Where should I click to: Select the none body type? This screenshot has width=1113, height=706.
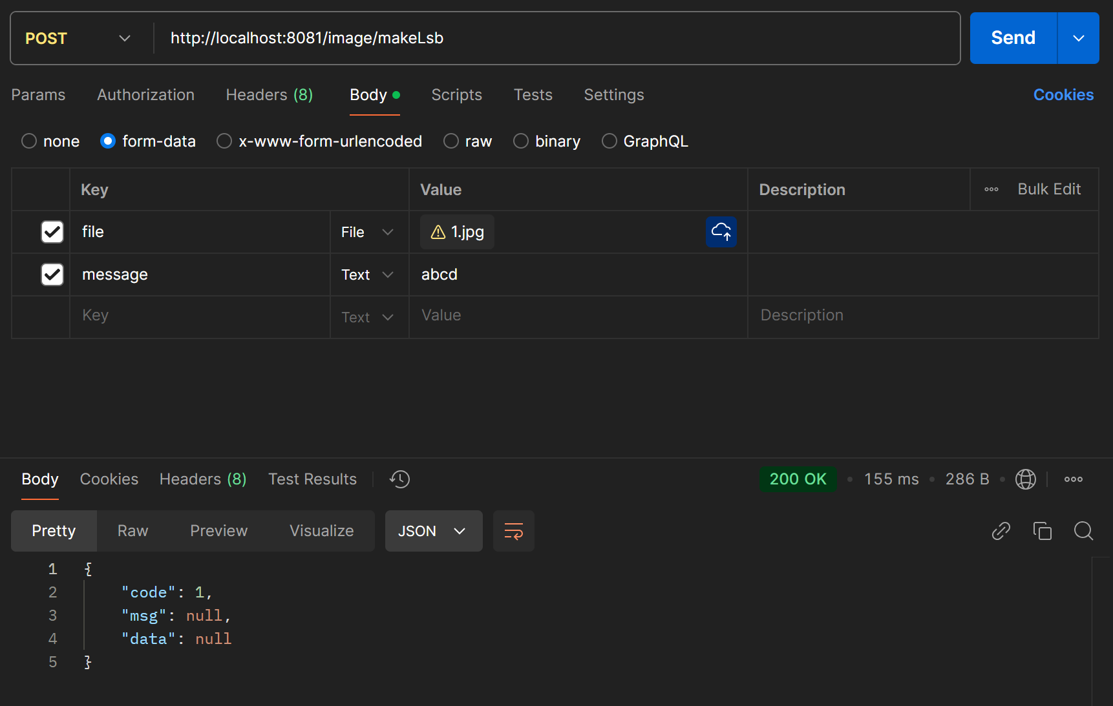coord(29,141)
